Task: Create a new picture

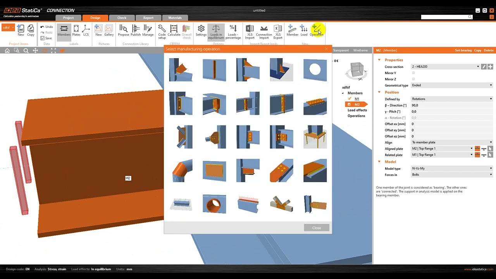Action: (98, 31)
